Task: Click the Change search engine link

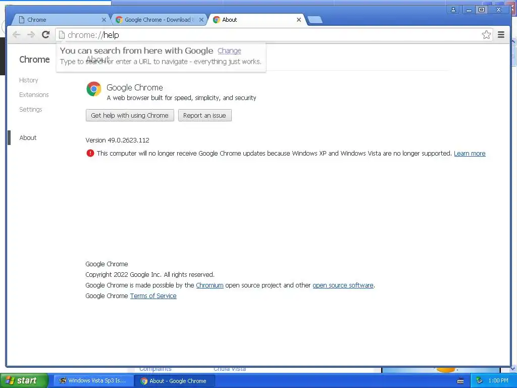Action: [x=229, y=51]
